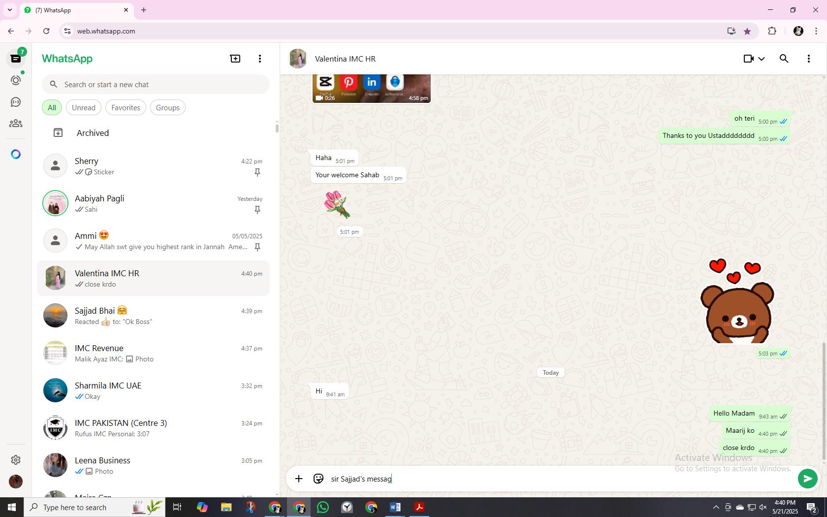Open Chrome menu three dots
Screen dimensions: 827x517
(816, 31)
